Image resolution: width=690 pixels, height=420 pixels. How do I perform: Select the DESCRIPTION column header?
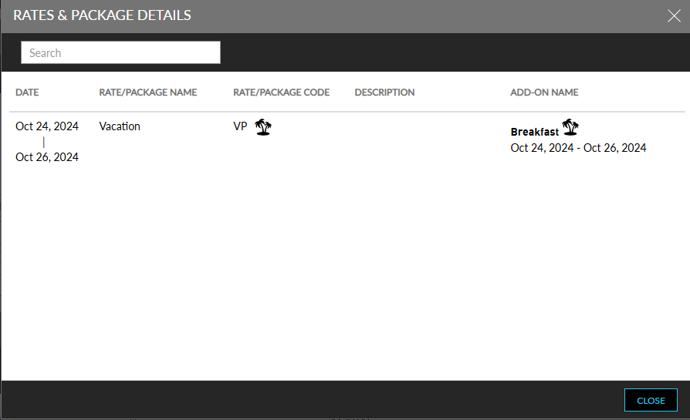coord(384,92)
